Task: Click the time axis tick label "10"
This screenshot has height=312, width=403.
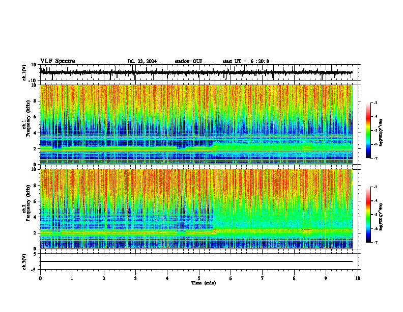Action: tap(358, 278)
